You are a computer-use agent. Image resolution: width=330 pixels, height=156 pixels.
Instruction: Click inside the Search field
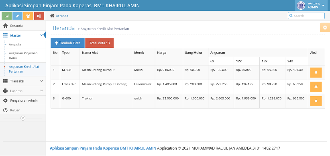[306, 16]
